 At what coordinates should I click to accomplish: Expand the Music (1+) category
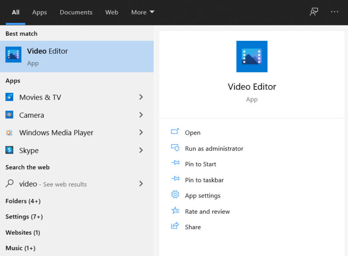pyautogui.click(x=20, y=248)
